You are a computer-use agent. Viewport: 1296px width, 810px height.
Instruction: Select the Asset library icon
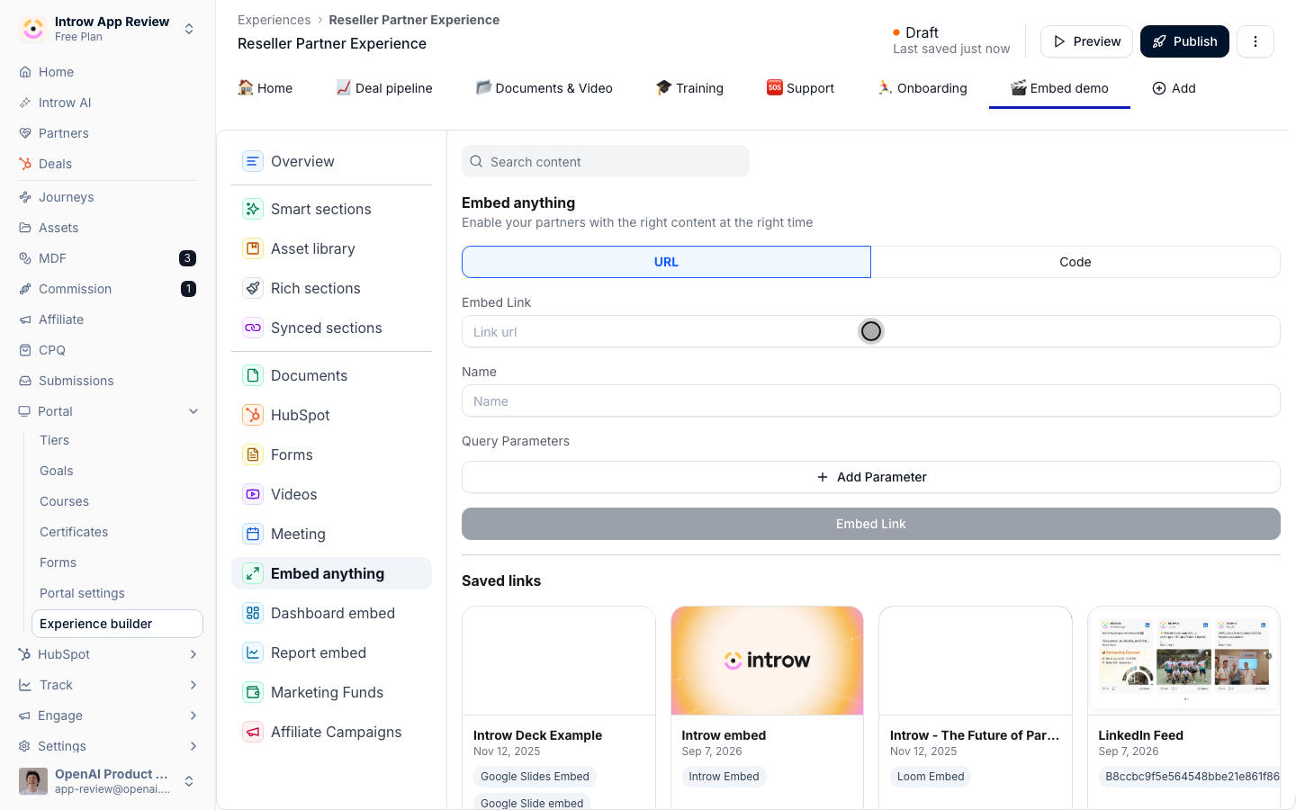[253, 248]
